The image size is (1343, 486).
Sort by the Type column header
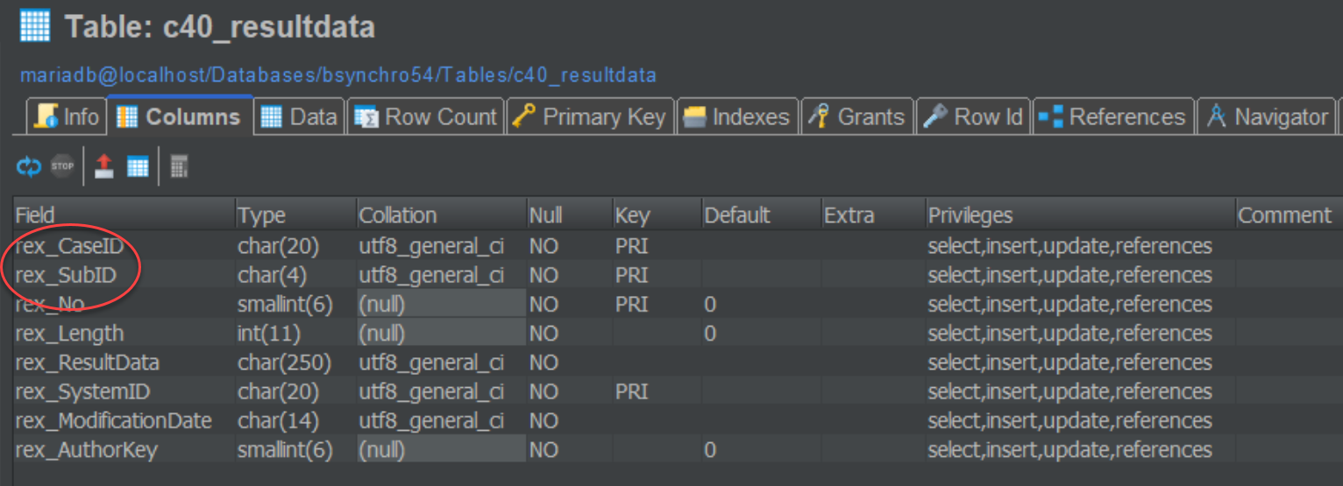pyautogui.click(x=295, y=215)
